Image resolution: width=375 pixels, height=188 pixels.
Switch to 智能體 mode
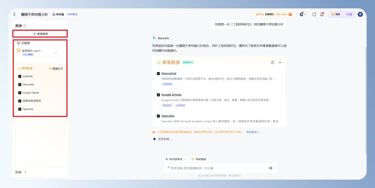pyautogui.click(x=58, y=14)
